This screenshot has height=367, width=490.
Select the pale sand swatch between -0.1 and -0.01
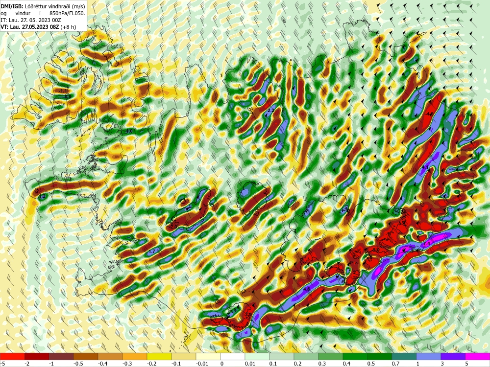coord(184,356)
